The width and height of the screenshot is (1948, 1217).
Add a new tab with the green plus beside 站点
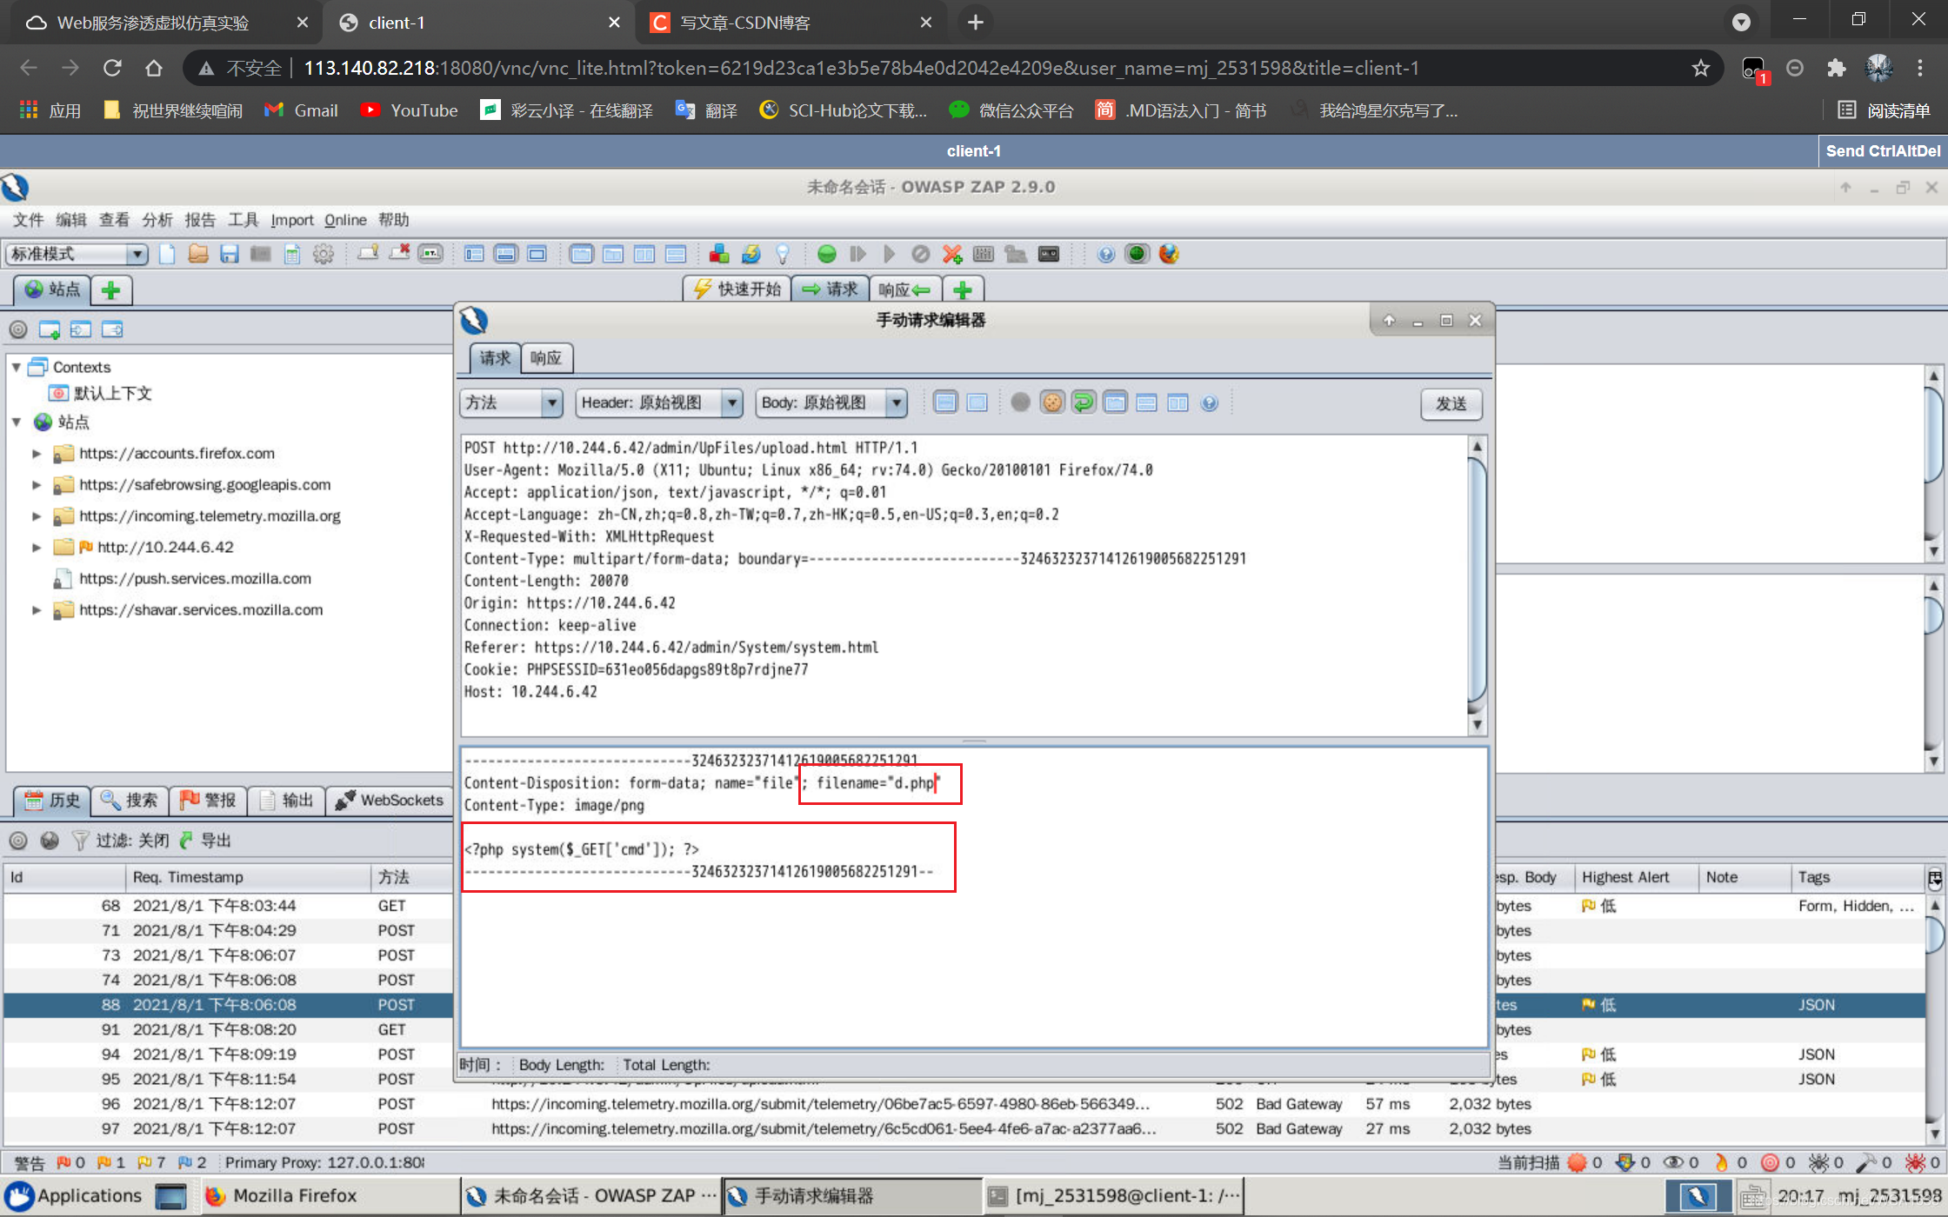(x=110, y=290)
